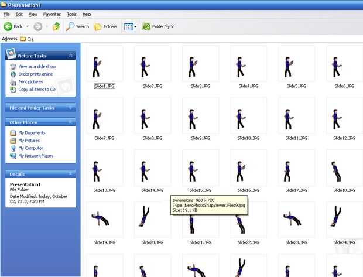Select the Slide24.JPG thumbnail
Screen dimensions: 363x277
[x=344, y=220]
